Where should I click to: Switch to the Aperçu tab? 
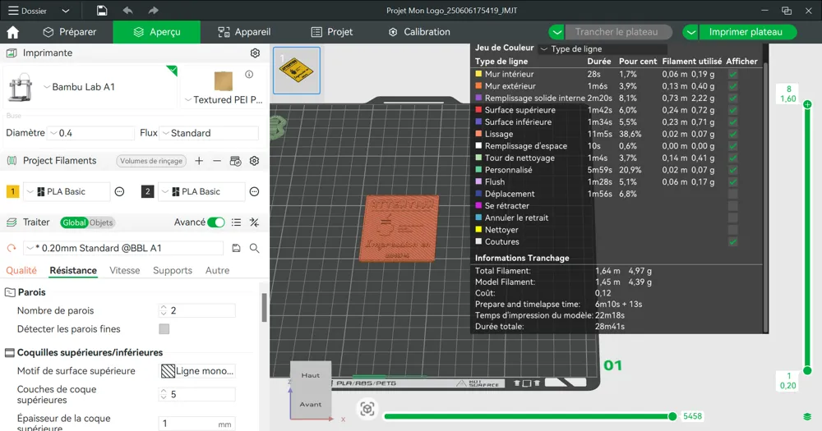pyautogui.click(x=157, y=32)
